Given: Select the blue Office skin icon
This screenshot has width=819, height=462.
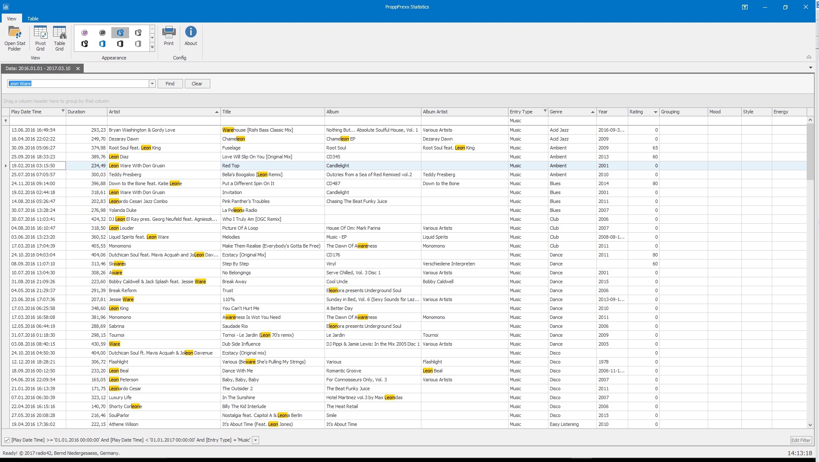Looking at the screenshot, I should click(102, 44).
